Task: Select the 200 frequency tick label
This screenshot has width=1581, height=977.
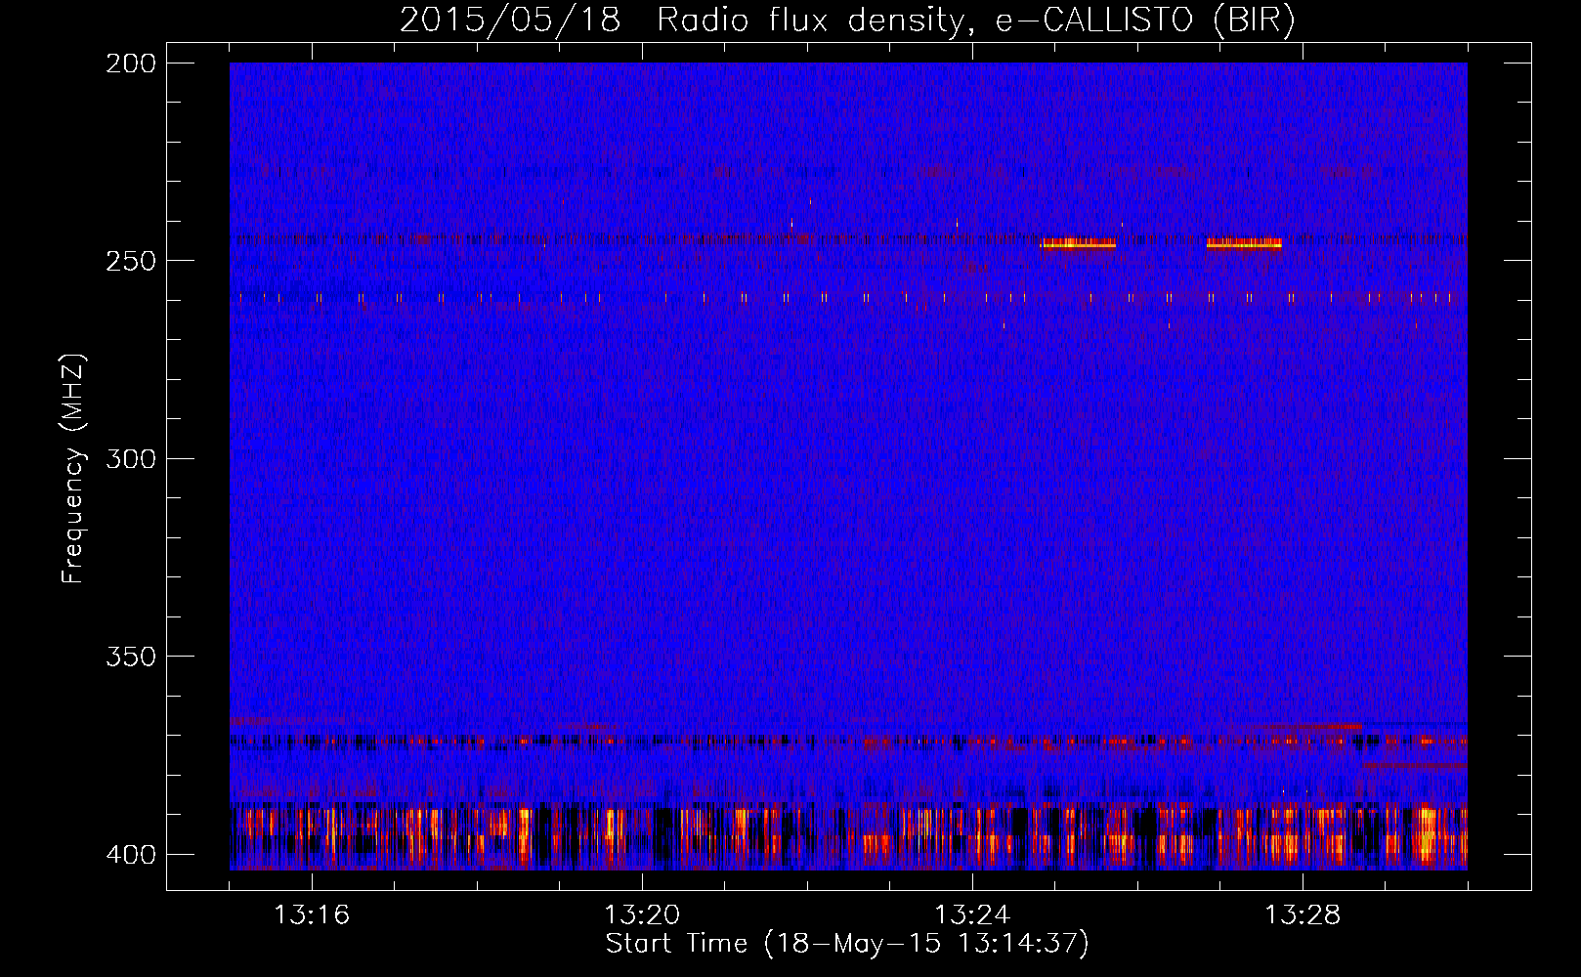Action: tap(131, 63)
